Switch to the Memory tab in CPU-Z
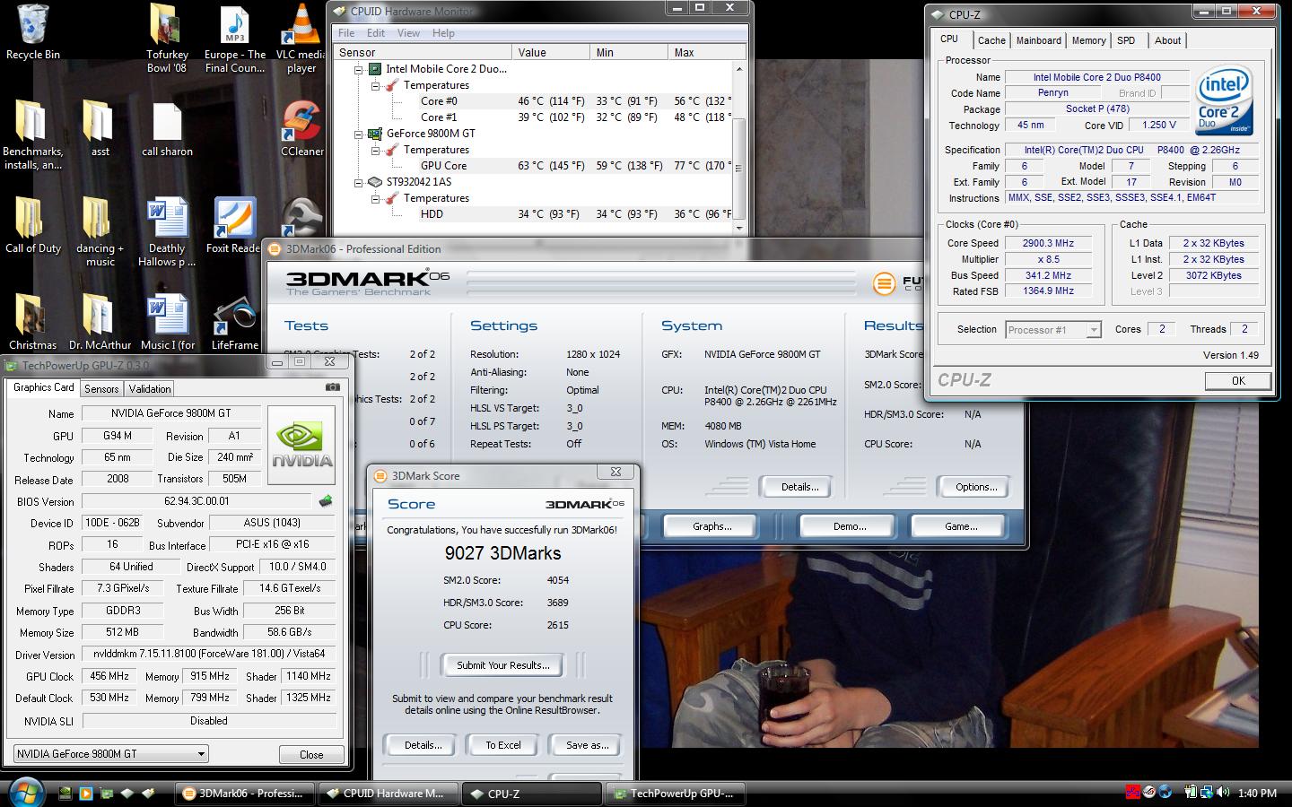This screenshot has width=1292, height=807. click(x=1088, y=40)
